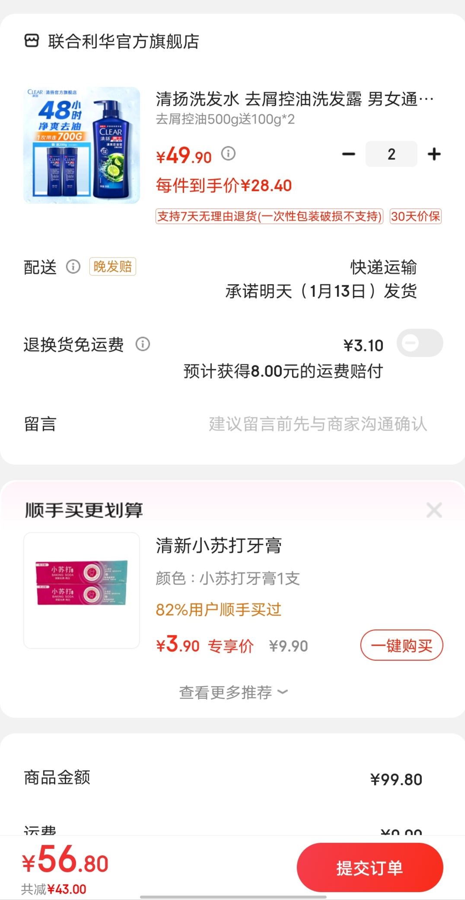Dismiss the 顺手买更划算 recommendation panel
Image resolution: width=465 pixels, height=900 pixels.
click(x=434, y=510)
